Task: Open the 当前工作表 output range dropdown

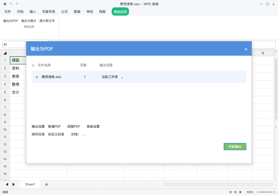Action: click(112, 77)
